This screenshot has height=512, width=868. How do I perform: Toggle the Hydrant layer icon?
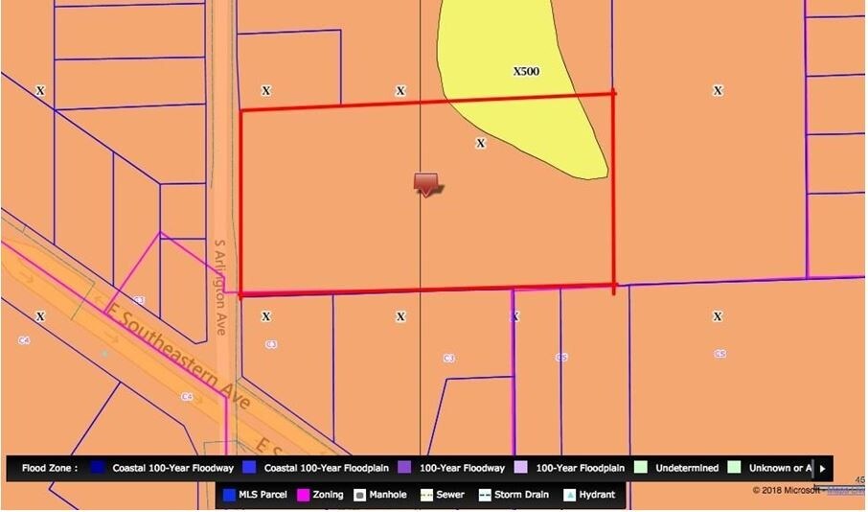(570, 495)
